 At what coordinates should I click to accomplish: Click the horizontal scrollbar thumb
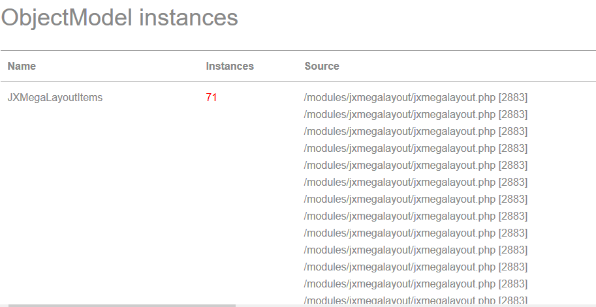tap(122, 305)
